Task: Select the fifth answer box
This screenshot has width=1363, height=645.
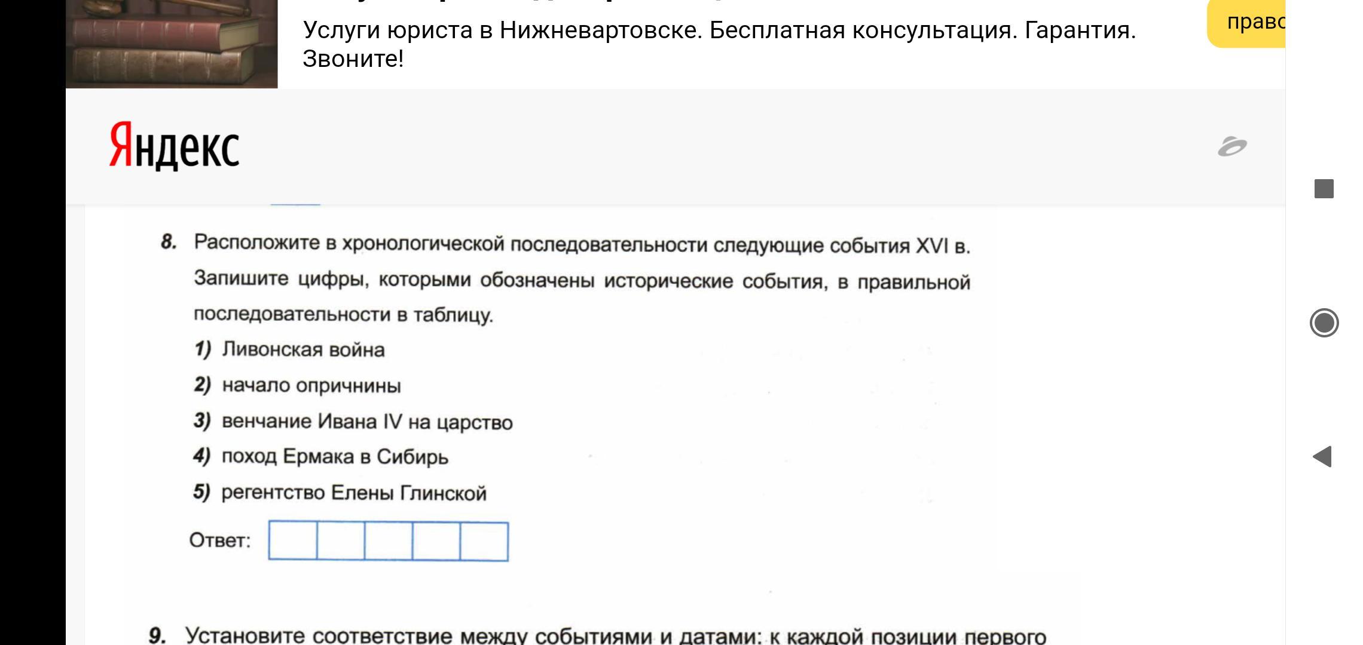Action: (x=484, y=541)
